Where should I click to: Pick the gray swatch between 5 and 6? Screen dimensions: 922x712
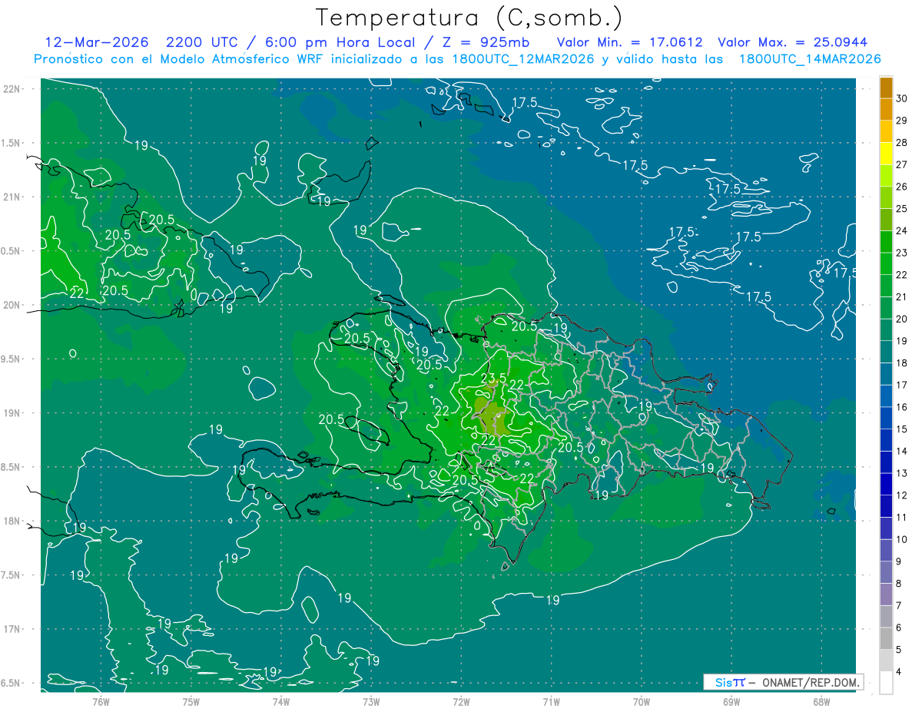pos(886,638)
